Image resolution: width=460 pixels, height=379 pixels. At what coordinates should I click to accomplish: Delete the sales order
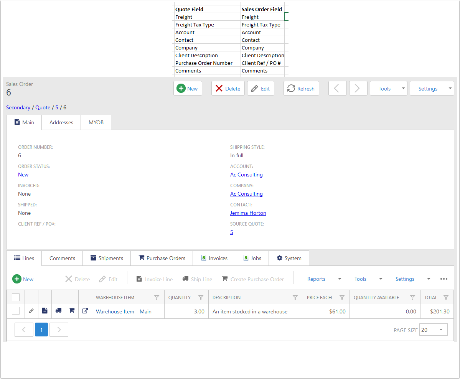point(228,88)
